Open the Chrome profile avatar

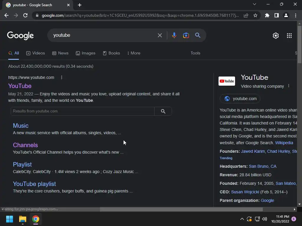pos(286,15)
